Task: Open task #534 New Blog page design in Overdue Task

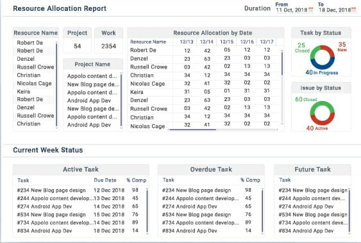Action: [196, 215]
